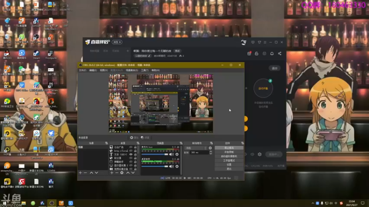Toggle visibility of 显示器采集 2 source

pyautogui.click(x=131, y=165)
